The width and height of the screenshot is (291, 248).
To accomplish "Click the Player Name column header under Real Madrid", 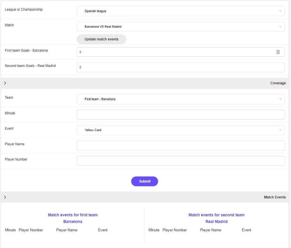I will [x=210, y=230].
